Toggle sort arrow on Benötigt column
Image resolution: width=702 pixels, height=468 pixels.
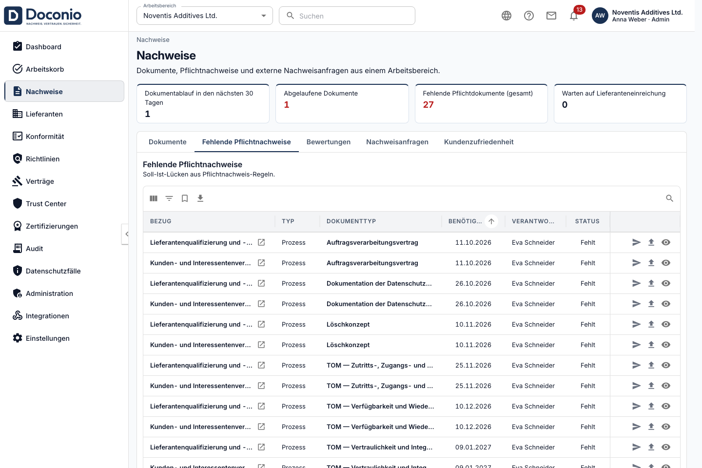[491, 221]
